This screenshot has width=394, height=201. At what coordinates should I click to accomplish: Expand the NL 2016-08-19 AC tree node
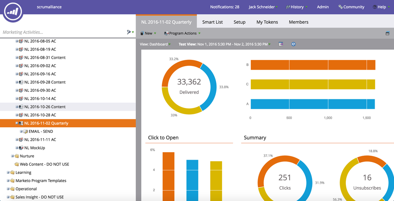[17, 49]
